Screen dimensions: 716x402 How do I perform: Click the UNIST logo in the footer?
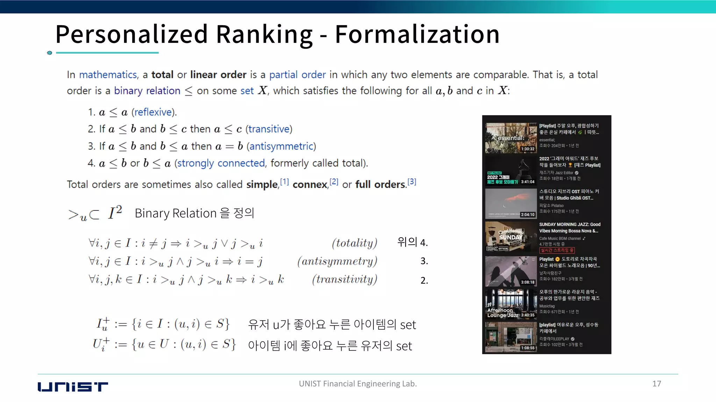coord(73,387)
